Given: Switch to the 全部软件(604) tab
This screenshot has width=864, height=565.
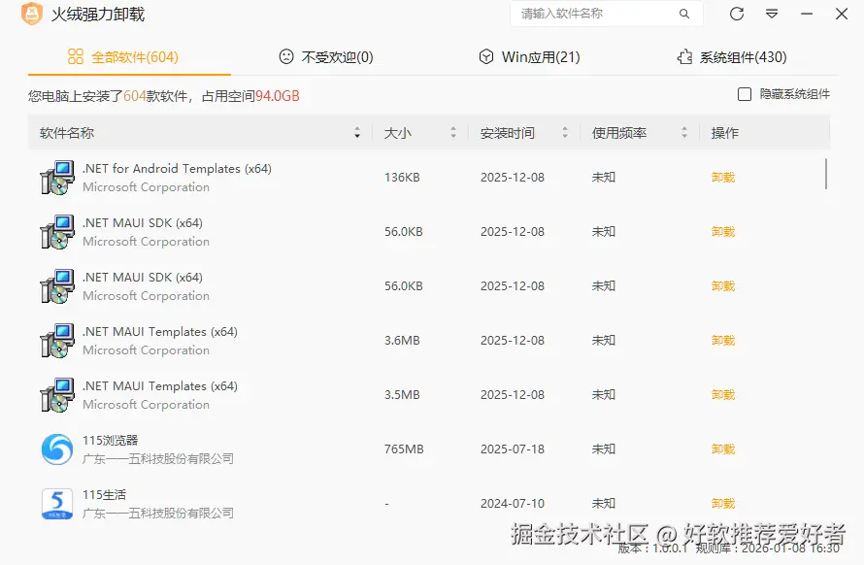Looking at the screenshot, I should tap(129, 56).
